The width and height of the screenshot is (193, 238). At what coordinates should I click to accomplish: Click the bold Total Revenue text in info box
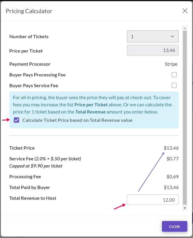pyautogui.click(x=90, y=112)
